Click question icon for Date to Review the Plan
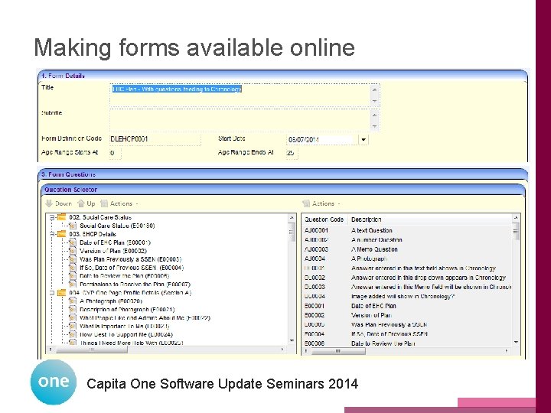Screen dimensions: 551x413 [x=73, y=276]
